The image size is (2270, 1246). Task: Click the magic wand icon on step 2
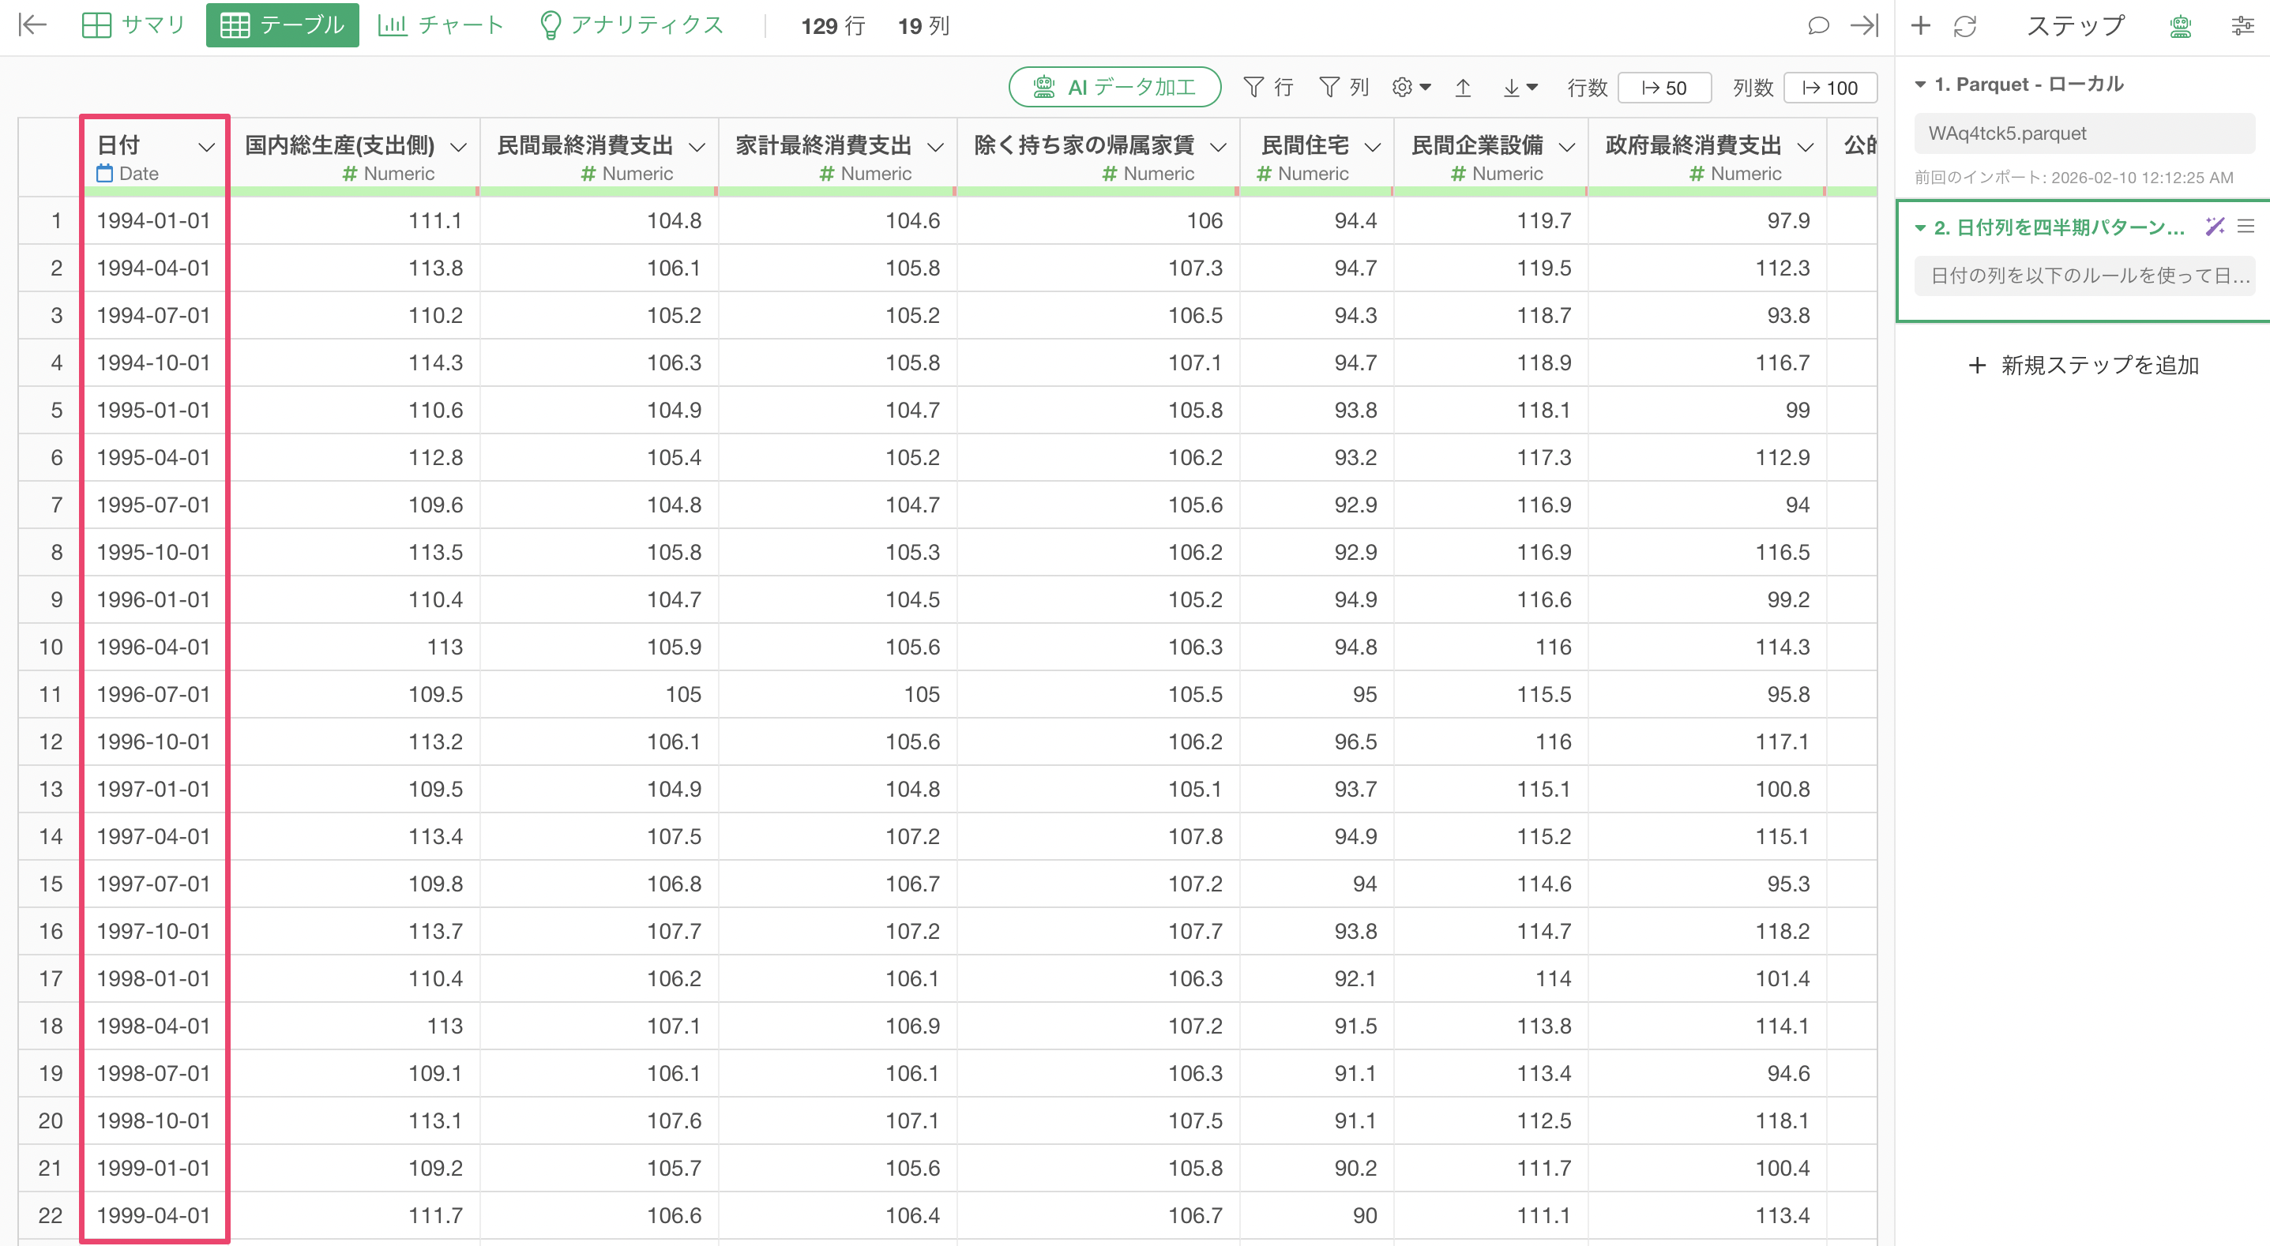[x=2214, y=227]
